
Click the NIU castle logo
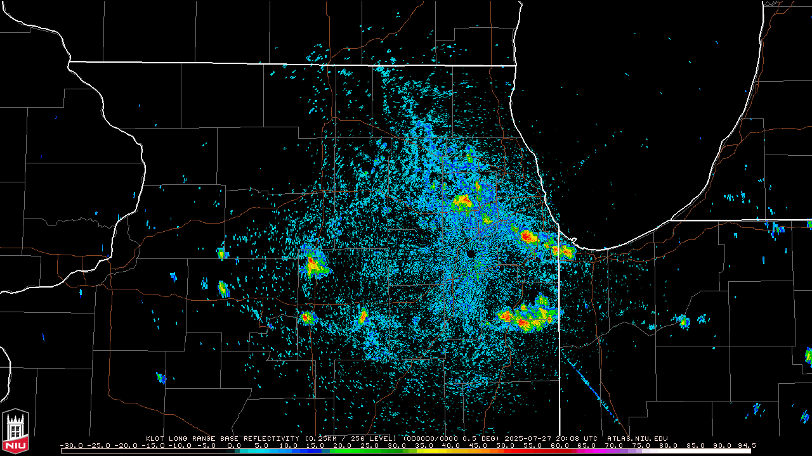coord(15,432)
